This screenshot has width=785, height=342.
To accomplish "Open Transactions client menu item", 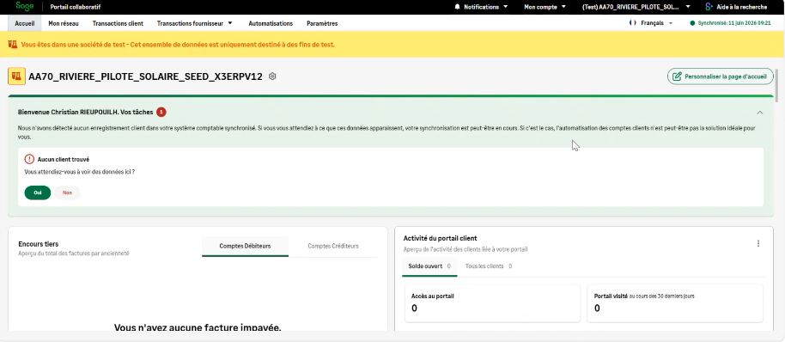I will click(x=118, y=23).
